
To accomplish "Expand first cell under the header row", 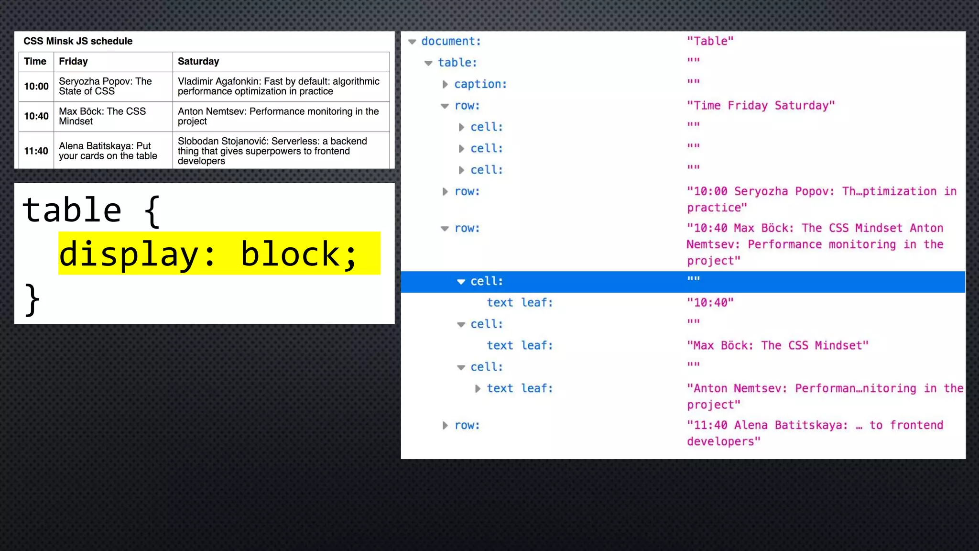I will [461, 127].
